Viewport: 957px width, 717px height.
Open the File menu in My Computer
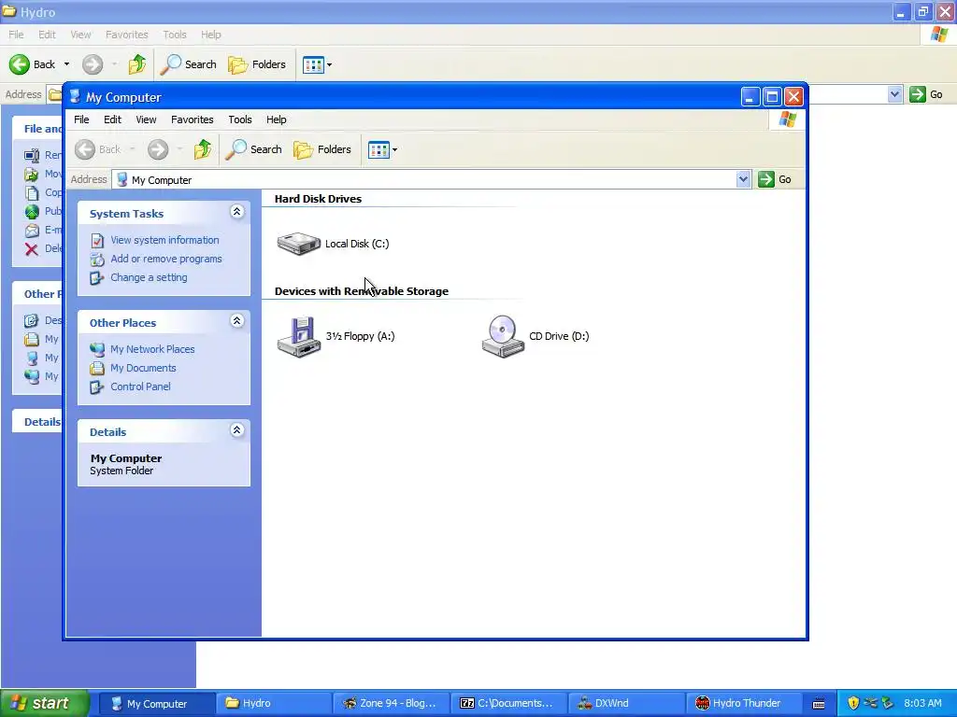click(81, 119)
